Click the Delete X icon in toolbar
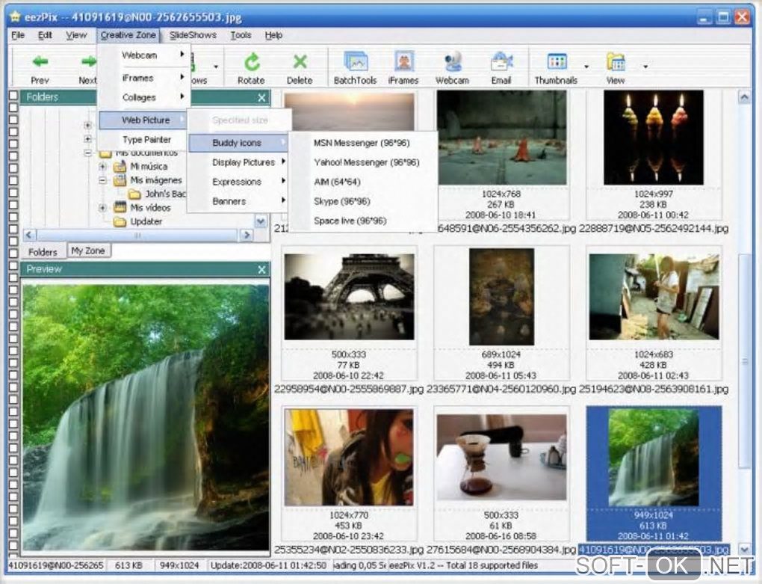This screenshot has height=584, width=762. [300, 62]
